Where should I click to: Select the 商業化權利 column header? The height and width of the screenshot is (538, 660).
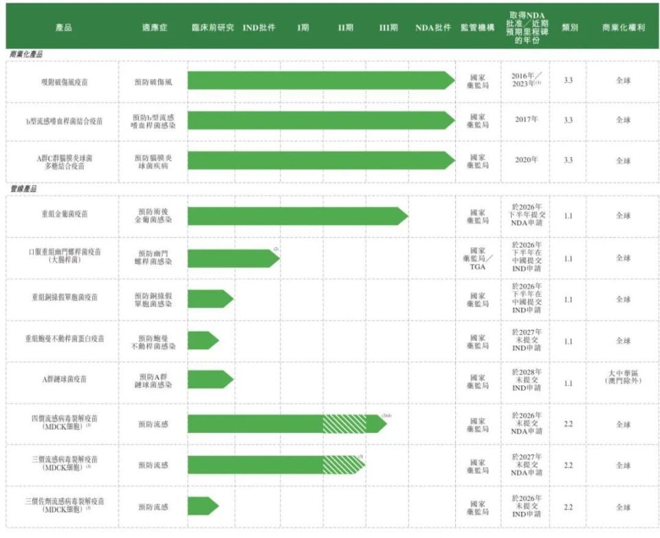pos(623,28)
